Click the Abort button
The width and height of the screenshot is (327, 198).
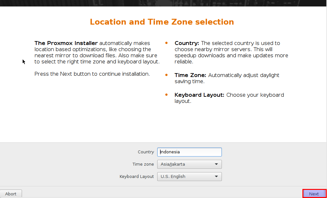pyautogui.click(x=11, y=194)
